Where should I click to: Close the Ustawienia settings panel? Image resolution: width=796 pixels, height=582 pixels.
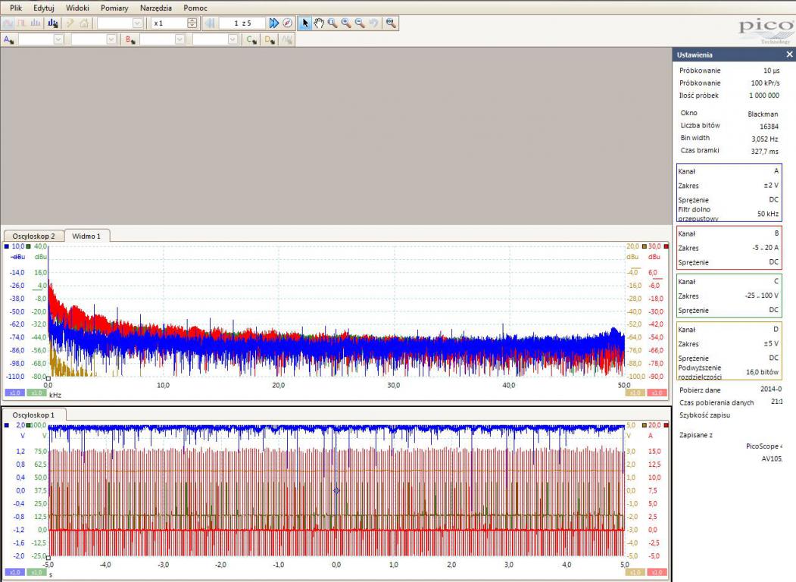click(789, 55)
